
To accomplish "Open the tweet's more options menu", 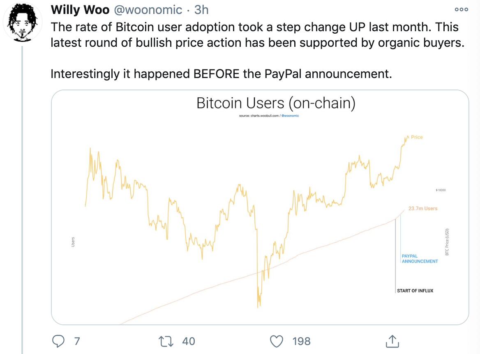I will (461, 9).
